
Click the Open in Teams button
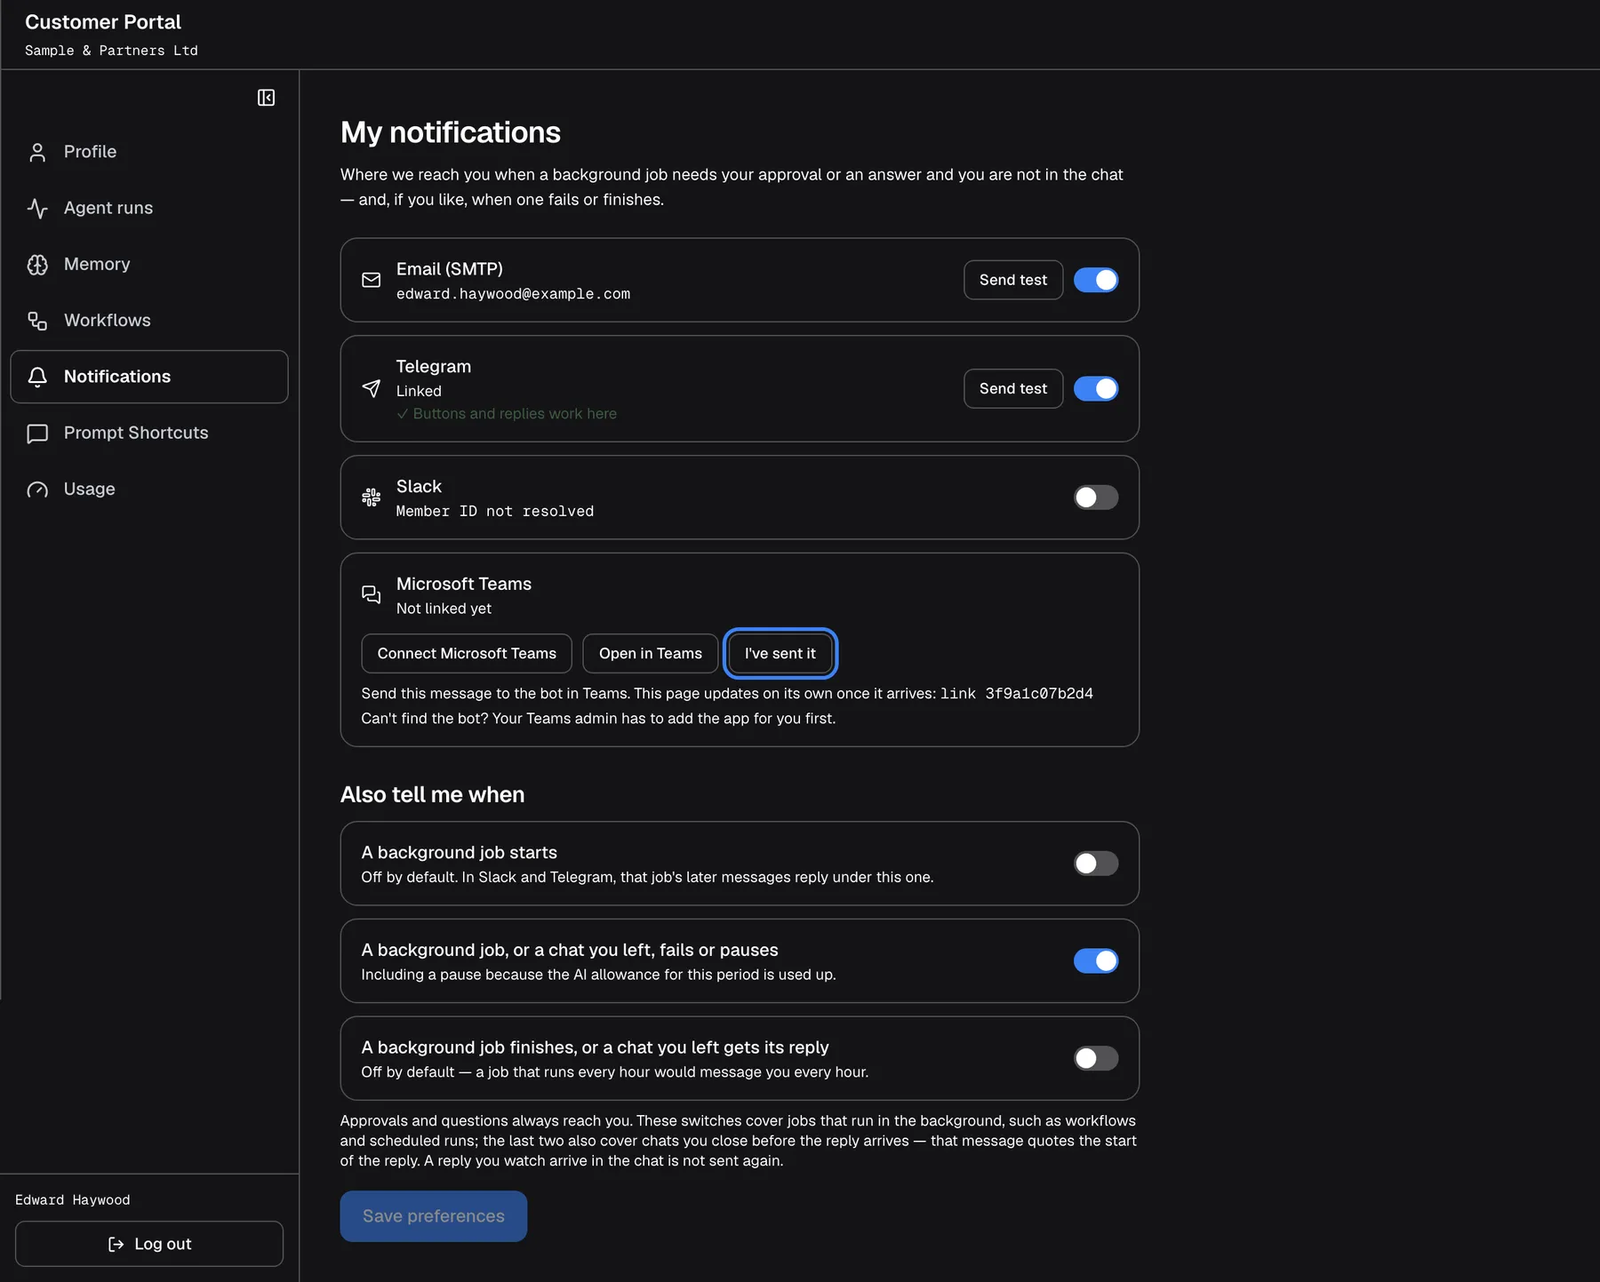point(651,654)
